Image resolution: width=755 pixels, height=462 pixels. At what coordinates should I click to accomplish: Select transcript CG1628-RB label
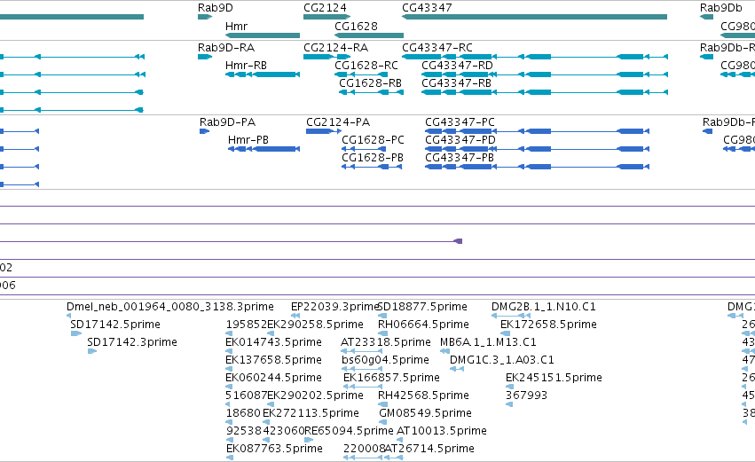pyautogui.click(x=370, y=83)
